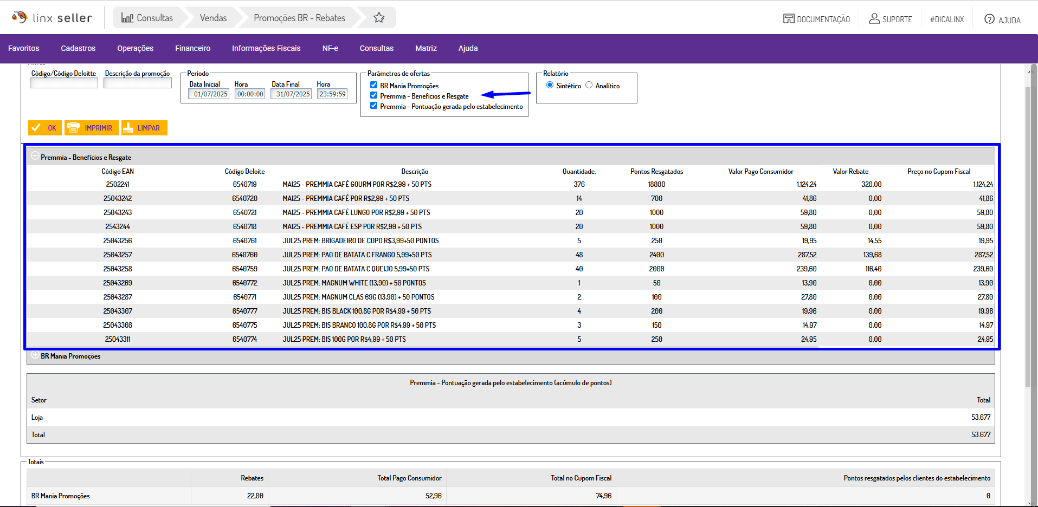Screen dimensions: 1038x507
Task: Click the broom icon on Limpar
Action: (128, 128)
